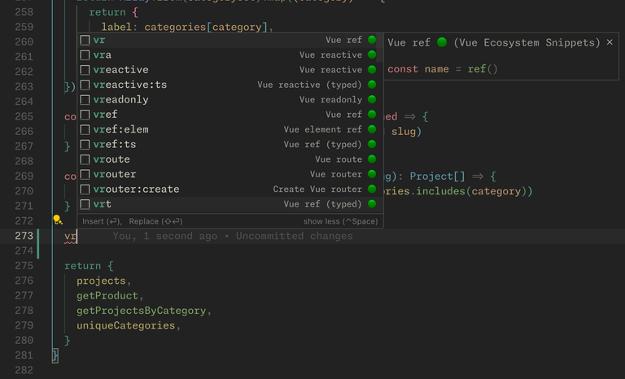Click show less in suggestion footer

tap(340, 221)
